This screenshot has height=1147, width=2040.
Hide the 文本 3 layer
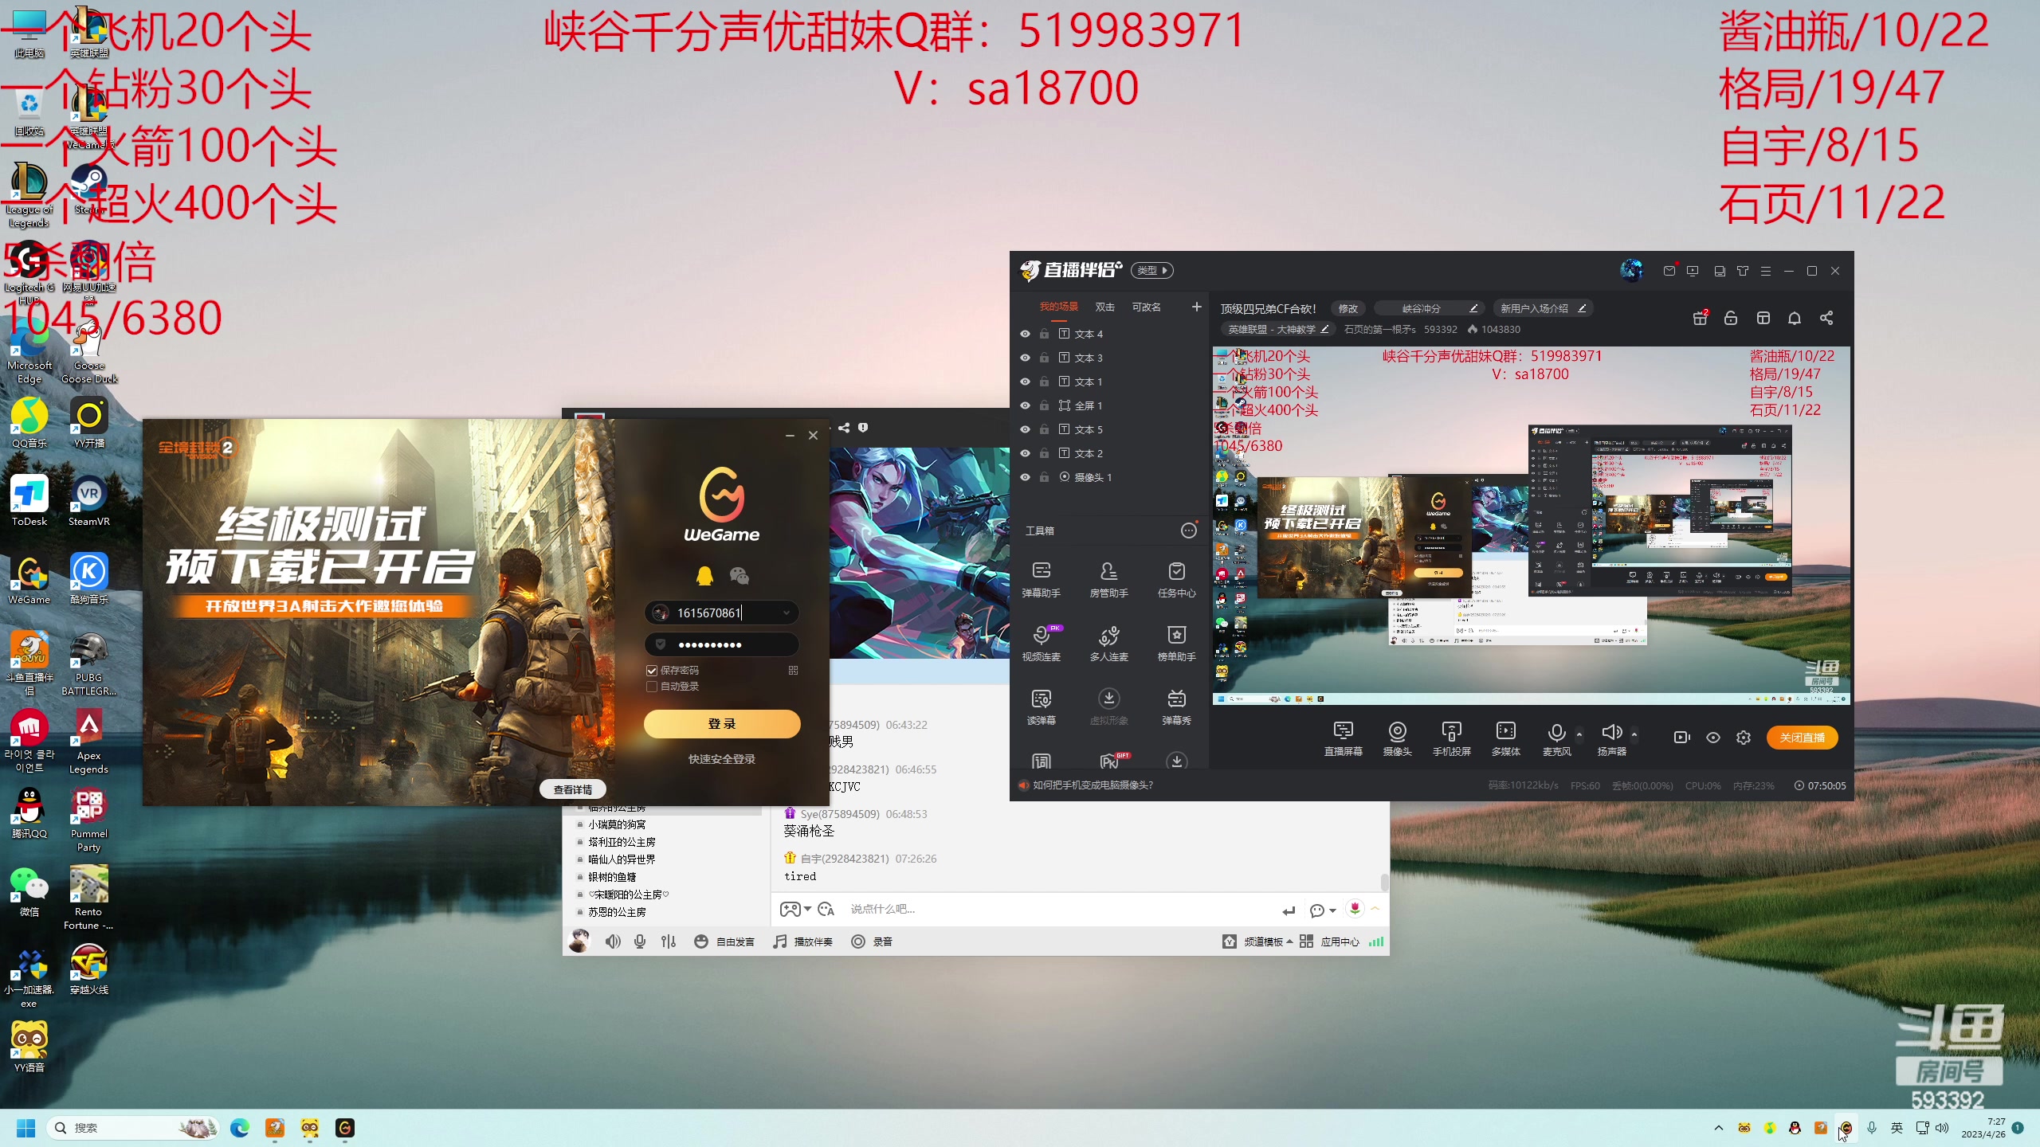pyautogui.click(x=1025, y=358)
